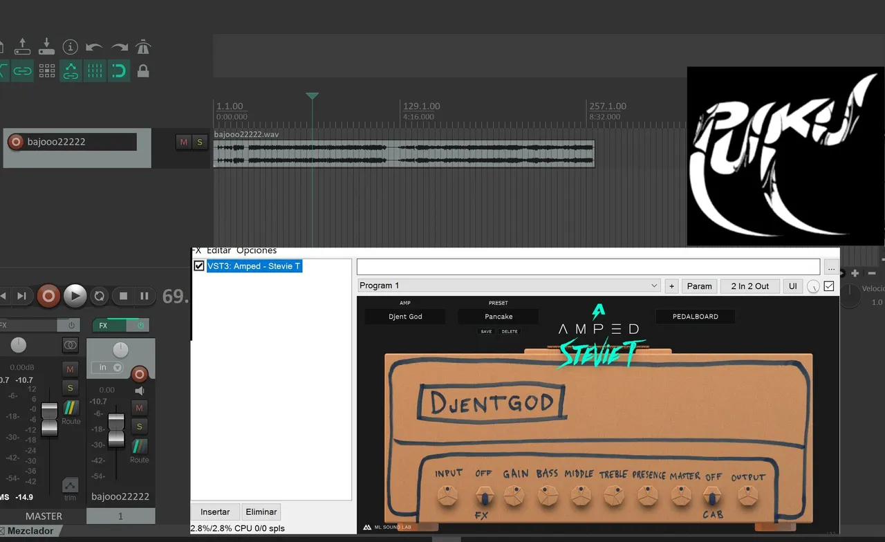Viewport: 885px width, 542px height.
Task: Toggle envelope points linked to items icon
Action: [x=71, y=71]
